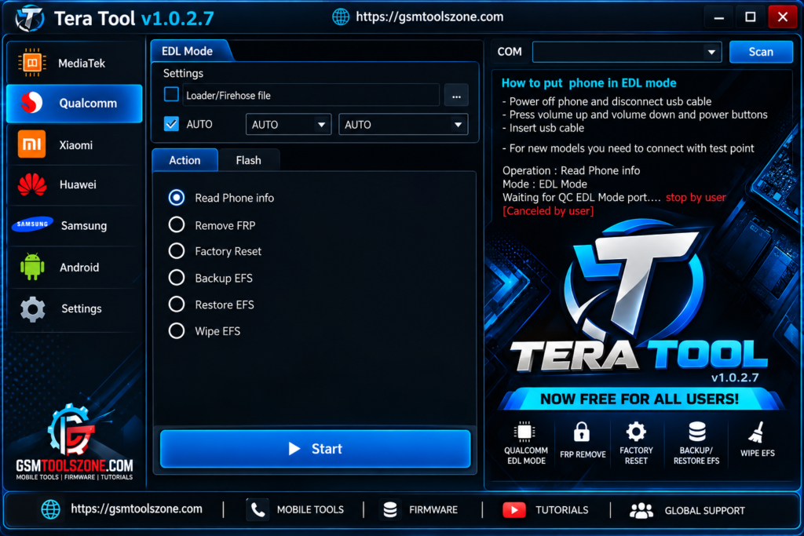Click the footer globe icon
The width and height of the screenshot is (804, 536).
point(51,509)
